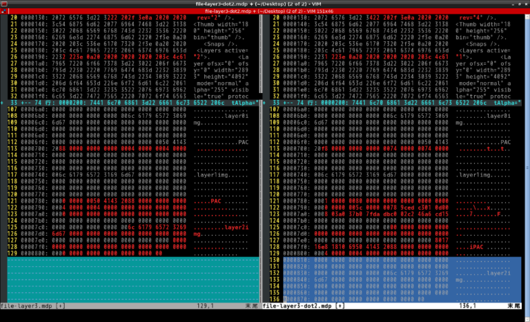Click the VIM window title bar
The height and width of the screenshot is (322, 530).
pos(265,3)
